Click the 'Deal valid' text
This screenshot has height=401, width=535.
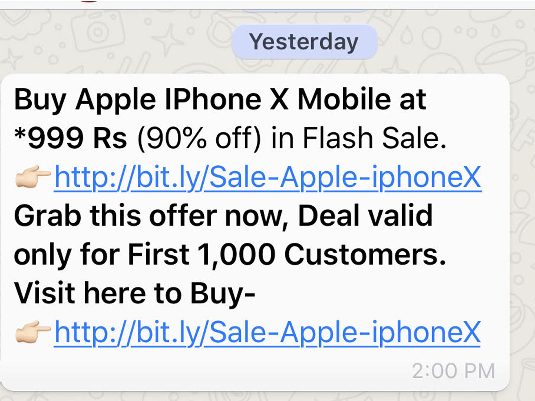pyautogui.click(x=366, y=217)
